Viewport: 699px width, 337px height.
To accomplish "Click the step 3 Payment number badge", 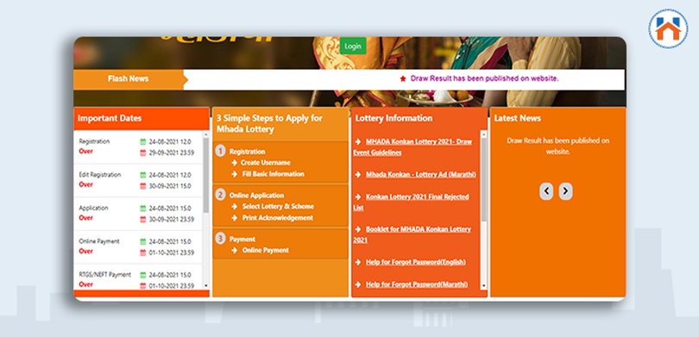I will point(220,238).
